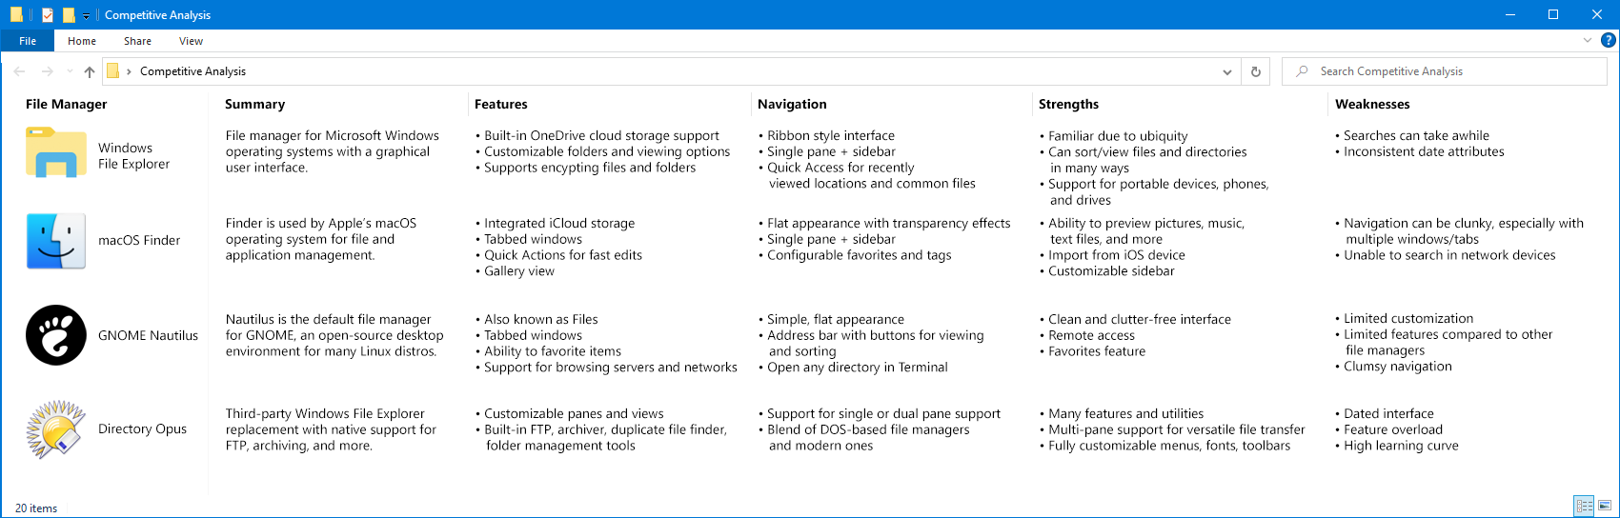The width and height of the screenshot is (1620, 518).
Task: Switch to details view layout
Action: (x=1584, y=507)
